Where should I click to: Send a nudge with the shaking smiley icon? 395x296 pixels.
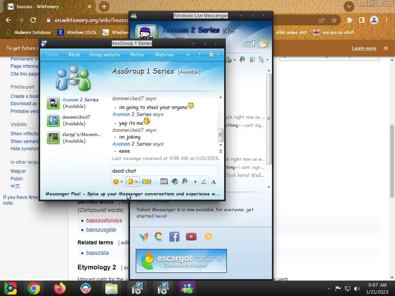pos(146,182)
